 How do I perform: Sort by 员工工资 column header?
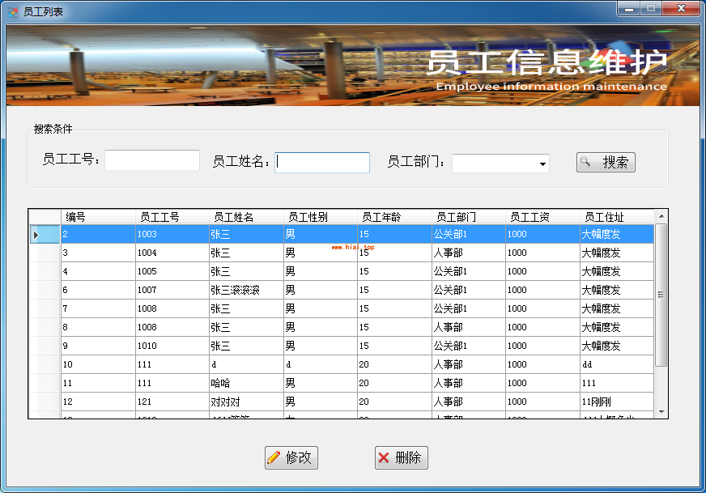(542, 217)
